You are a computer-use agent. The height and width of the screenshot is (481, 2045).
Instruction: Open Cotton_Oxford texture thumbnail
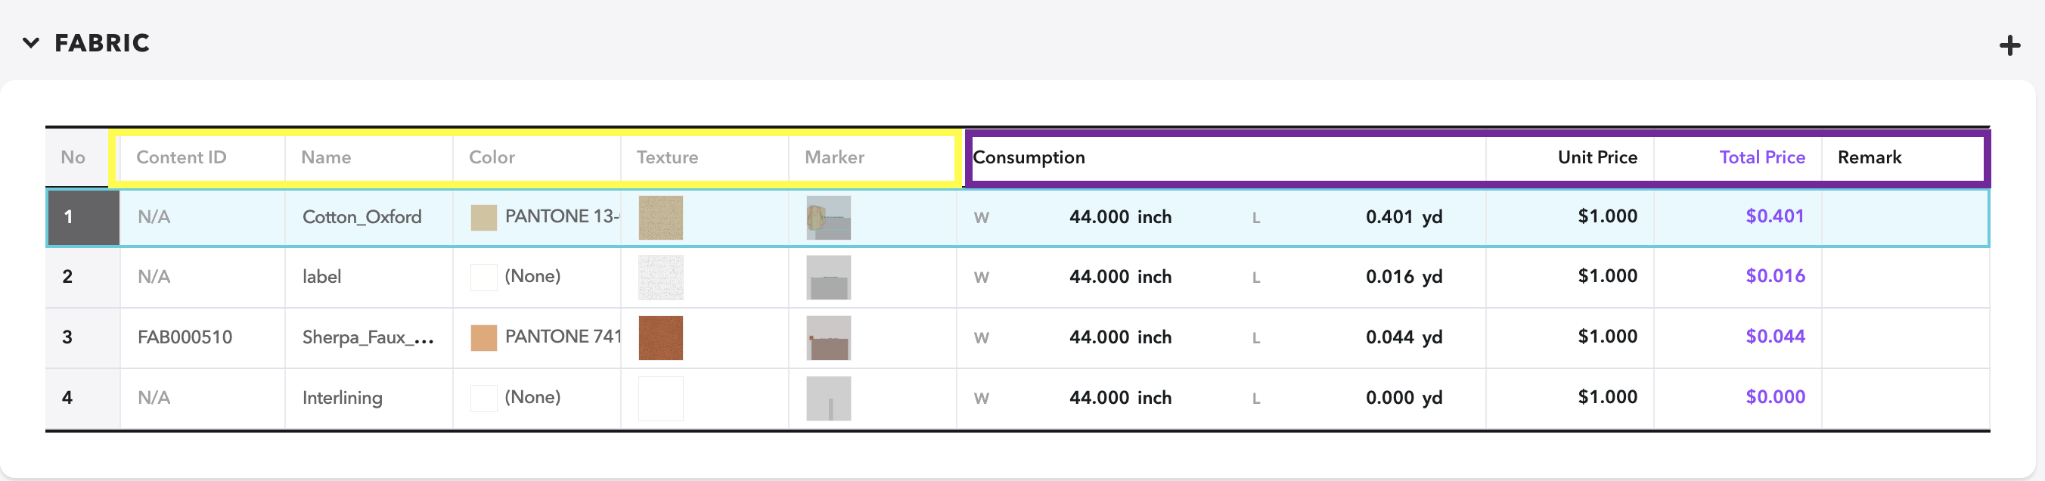click(x=660, y=218)
